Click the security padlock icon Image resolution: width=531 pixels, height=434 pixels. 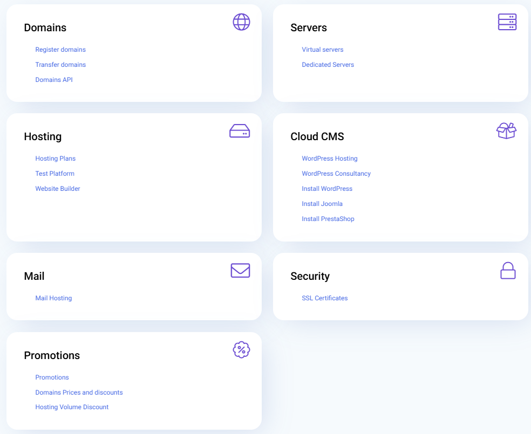[x=508, y=271]
